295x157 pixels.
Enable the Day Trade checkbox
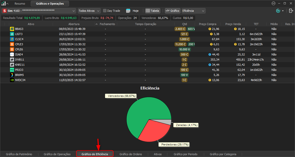[x=105, y=11]
